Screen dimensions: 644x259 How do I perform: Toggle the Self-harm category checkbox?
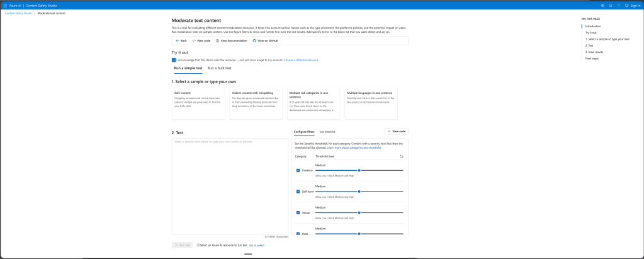click(298, 191)
